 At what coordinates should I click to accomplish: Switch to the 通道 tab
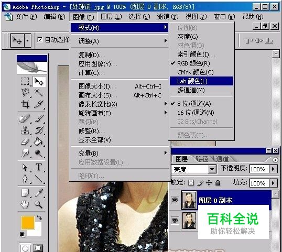pyautogui.click(x=222, y=159)
